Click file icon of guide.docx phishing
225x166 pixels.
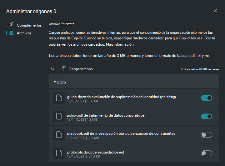coord(59,98)
